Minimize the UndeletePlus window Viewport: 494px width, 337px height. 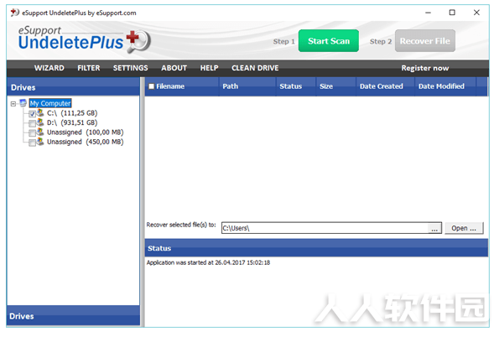[x=428, y=13]
